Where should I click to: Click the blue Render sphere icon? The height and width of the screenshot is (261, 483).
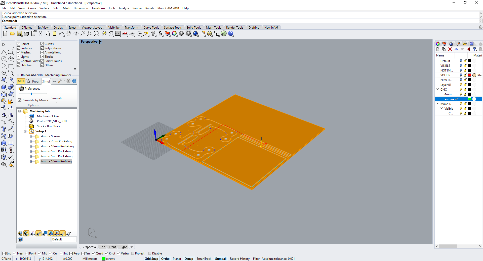(x=195, y=33)
